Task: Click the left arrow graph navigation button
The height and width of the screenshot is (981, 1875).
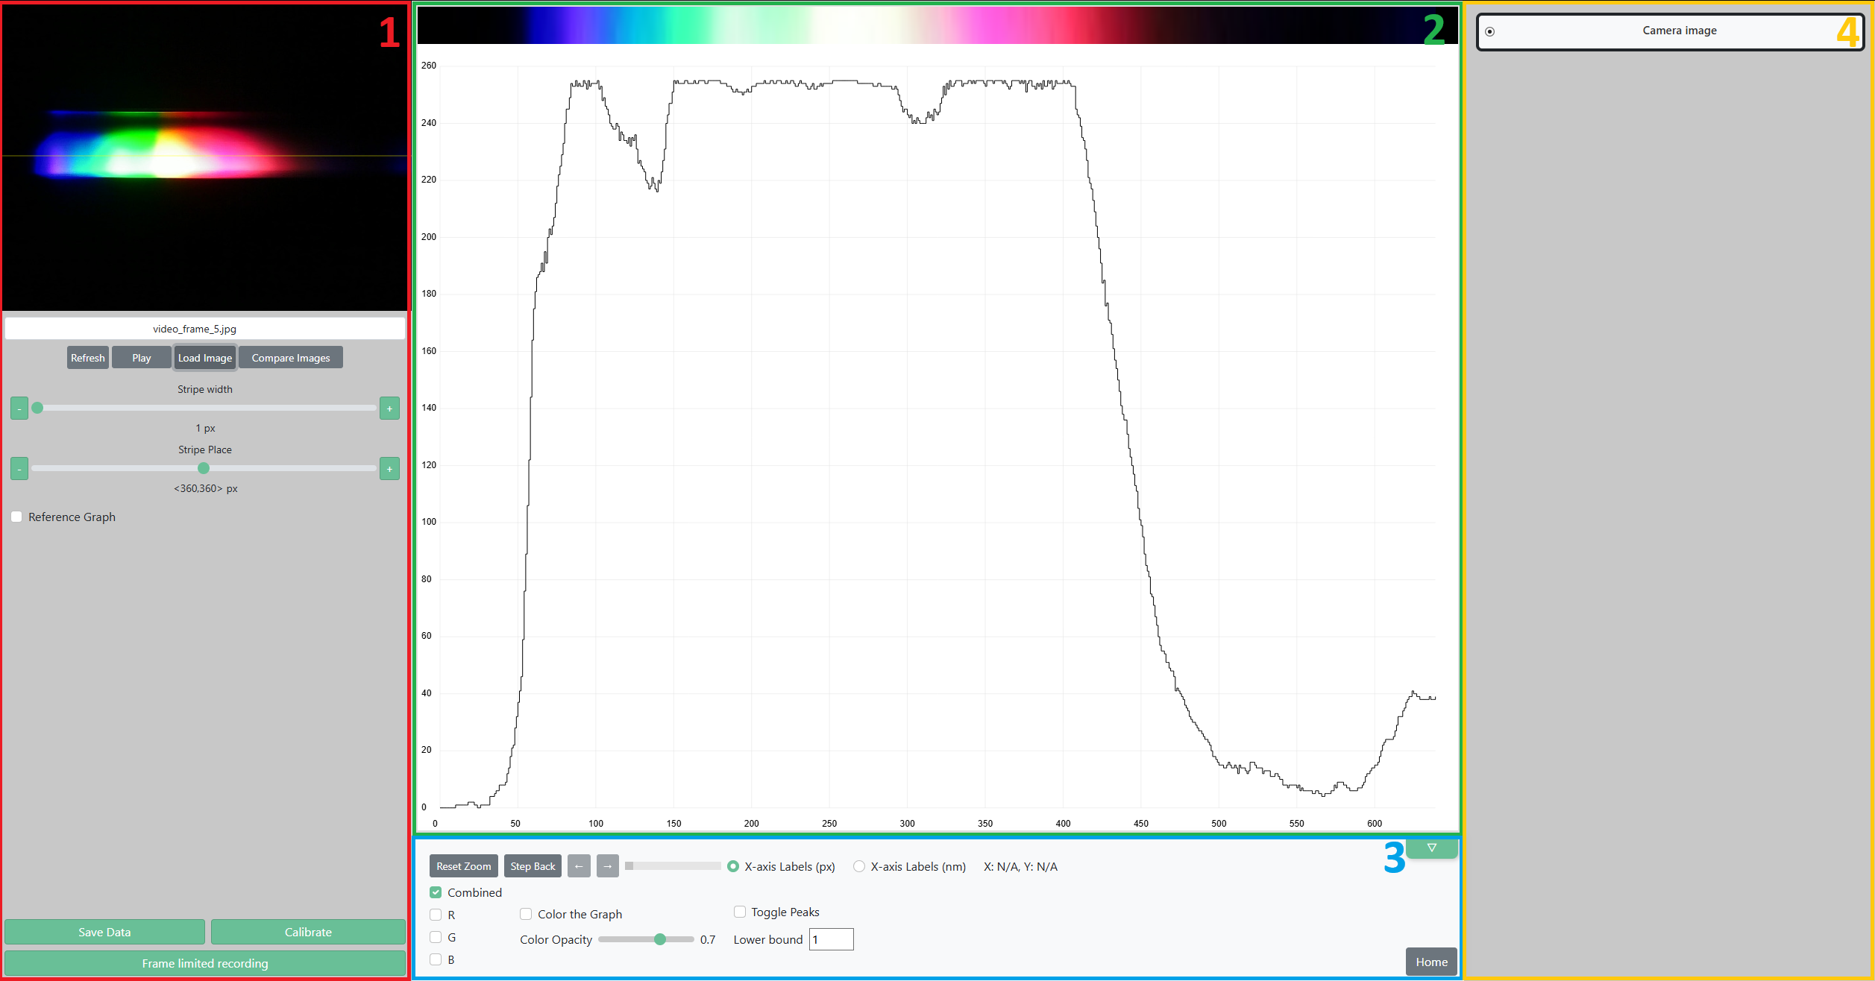Action: click(579, 866)
